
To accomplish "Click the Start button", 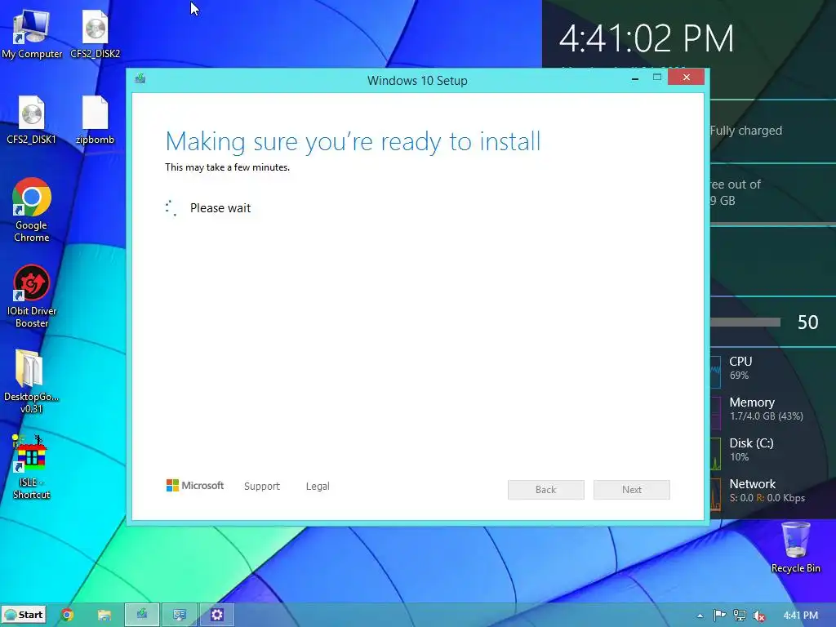I will [x=24, y=615].
